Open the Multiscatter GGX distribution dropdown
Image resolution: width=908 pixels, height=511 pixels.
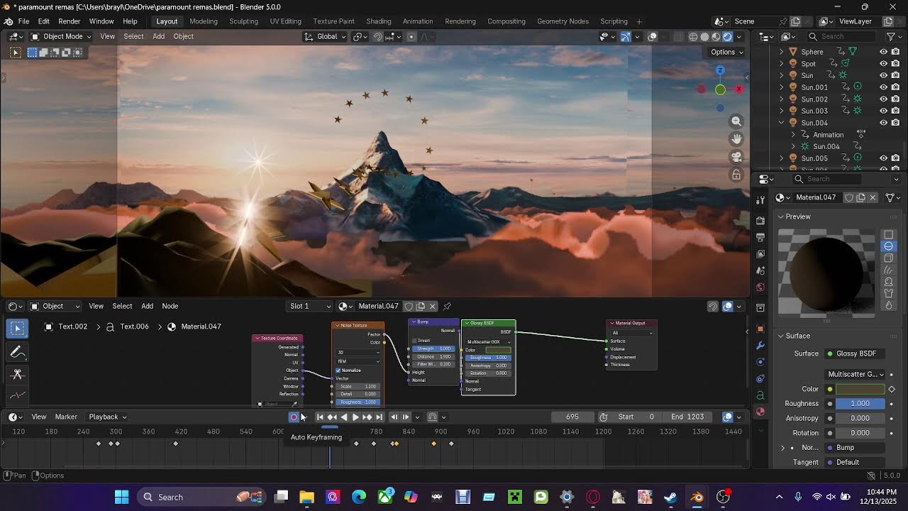856,374
